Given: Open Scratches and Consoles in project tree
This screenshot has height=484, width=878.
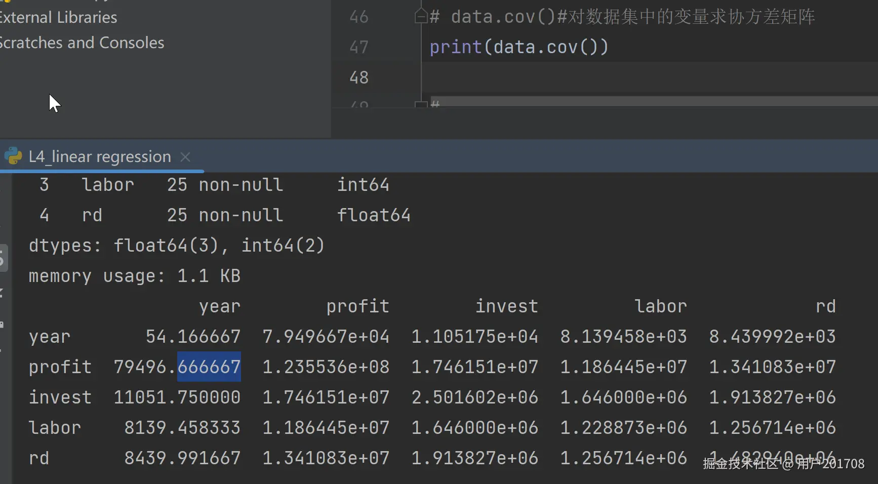Looking at the screenshot, I should tap(82, 43).
